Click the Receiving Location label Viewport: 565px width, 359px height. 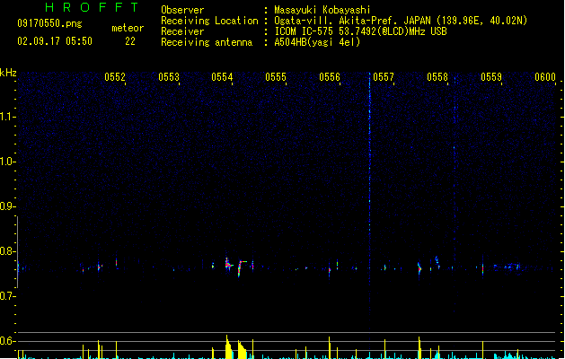[209, 21]
